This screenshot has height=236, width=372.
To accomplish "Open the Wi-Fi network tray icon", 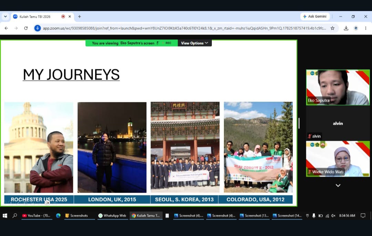I will [x=327, y=216].
